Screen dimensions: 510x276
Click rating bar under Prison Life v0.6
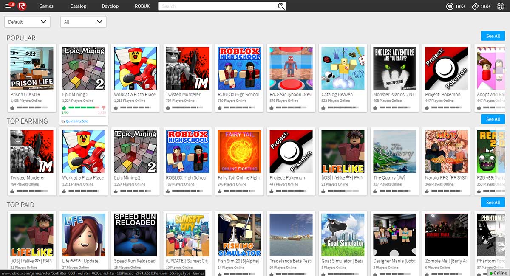click(32, 108)
